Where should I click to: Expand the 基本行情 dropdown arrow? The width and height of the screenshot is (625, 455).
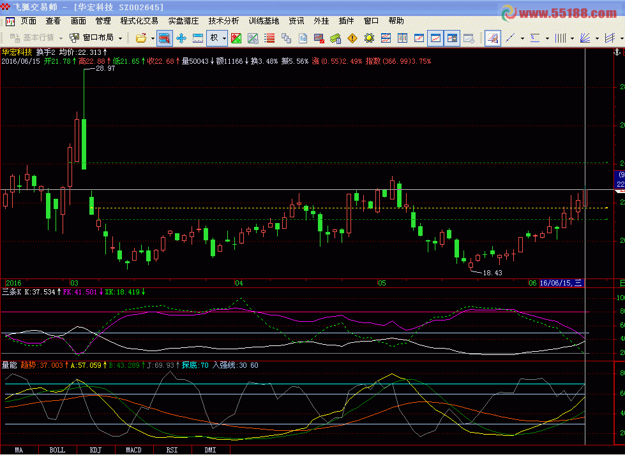(x=61, y=38)
